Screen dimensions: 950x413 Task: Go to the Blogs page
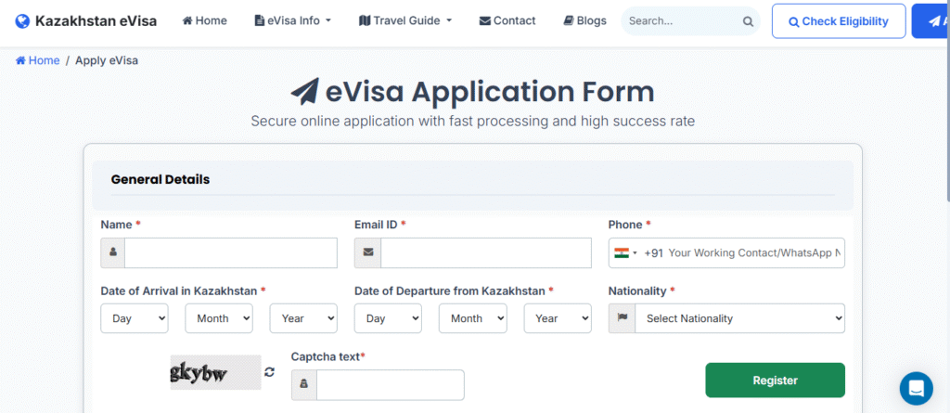pyautogui.click(x=584, y=20)
